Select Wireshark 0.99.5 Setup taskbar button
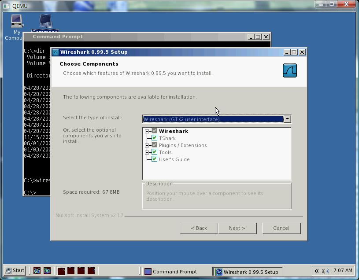 (247, 272)
